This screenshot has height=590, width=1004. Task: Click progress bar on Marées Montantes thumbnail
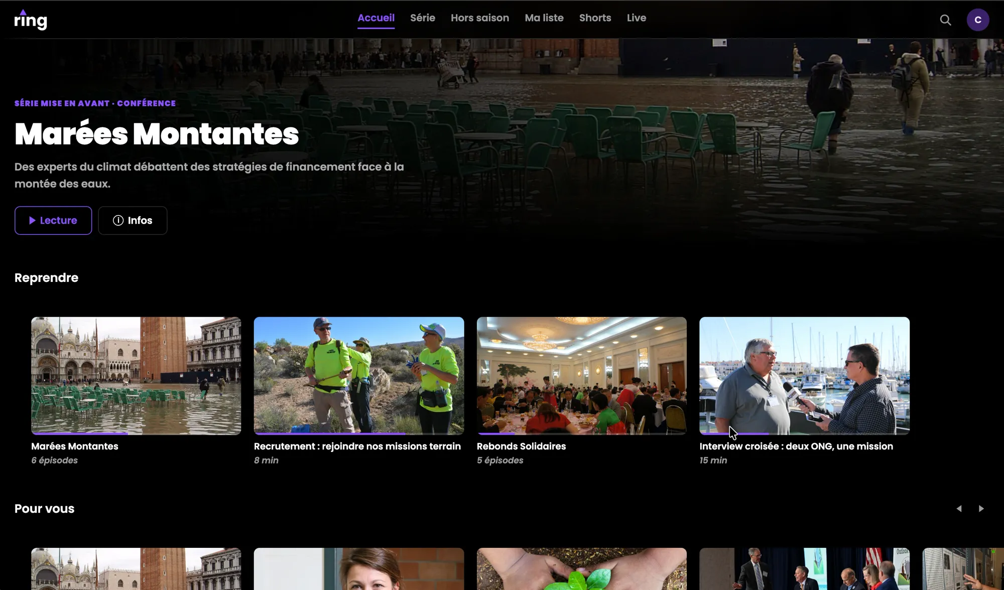click(136, 433)
